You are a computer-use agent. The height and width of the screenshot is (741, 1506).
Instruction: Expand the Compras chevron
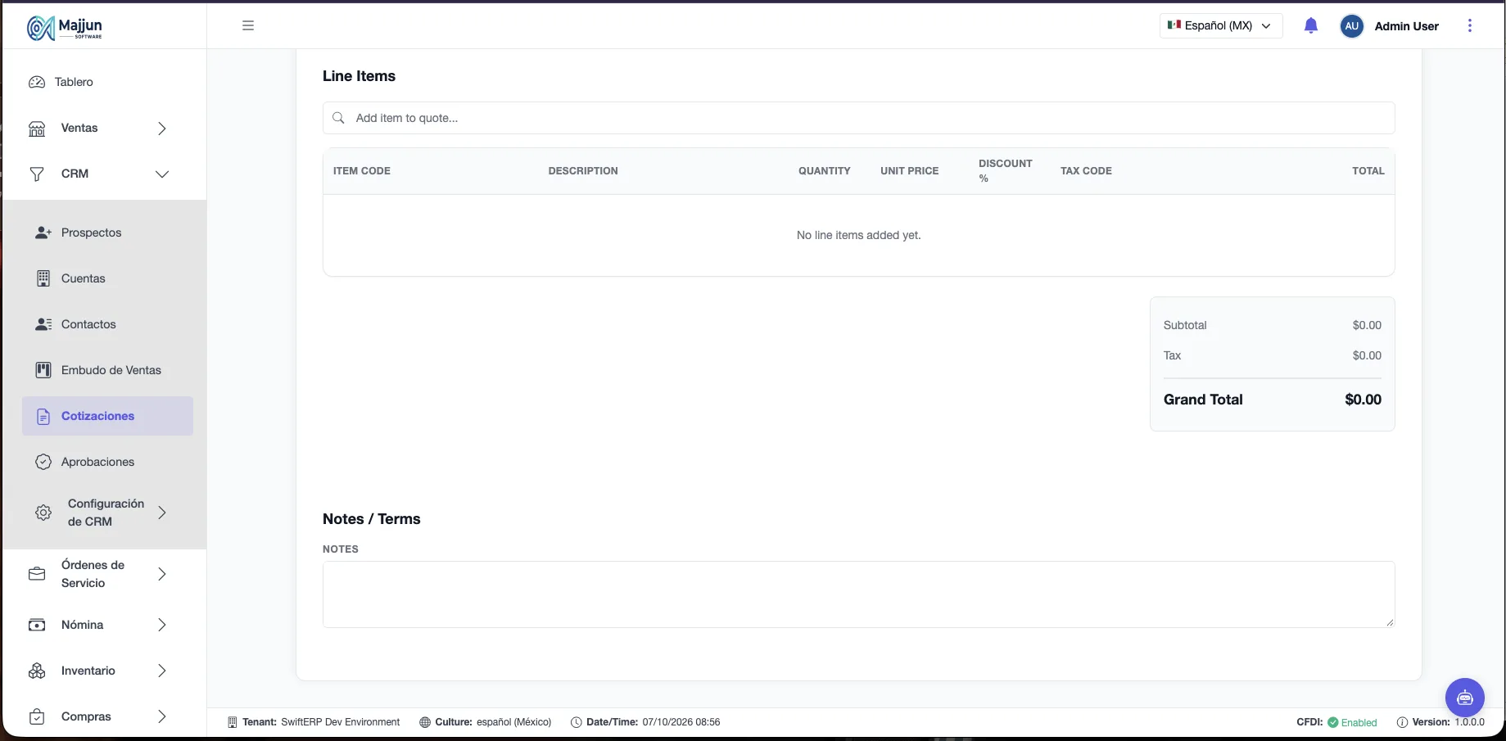point(162,716)
